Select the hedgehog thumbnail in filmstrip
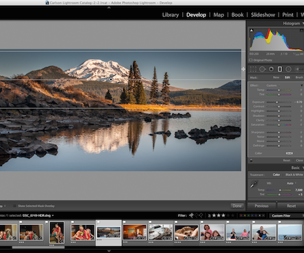This screenshot has width=304, height=253. click(186, 232)
